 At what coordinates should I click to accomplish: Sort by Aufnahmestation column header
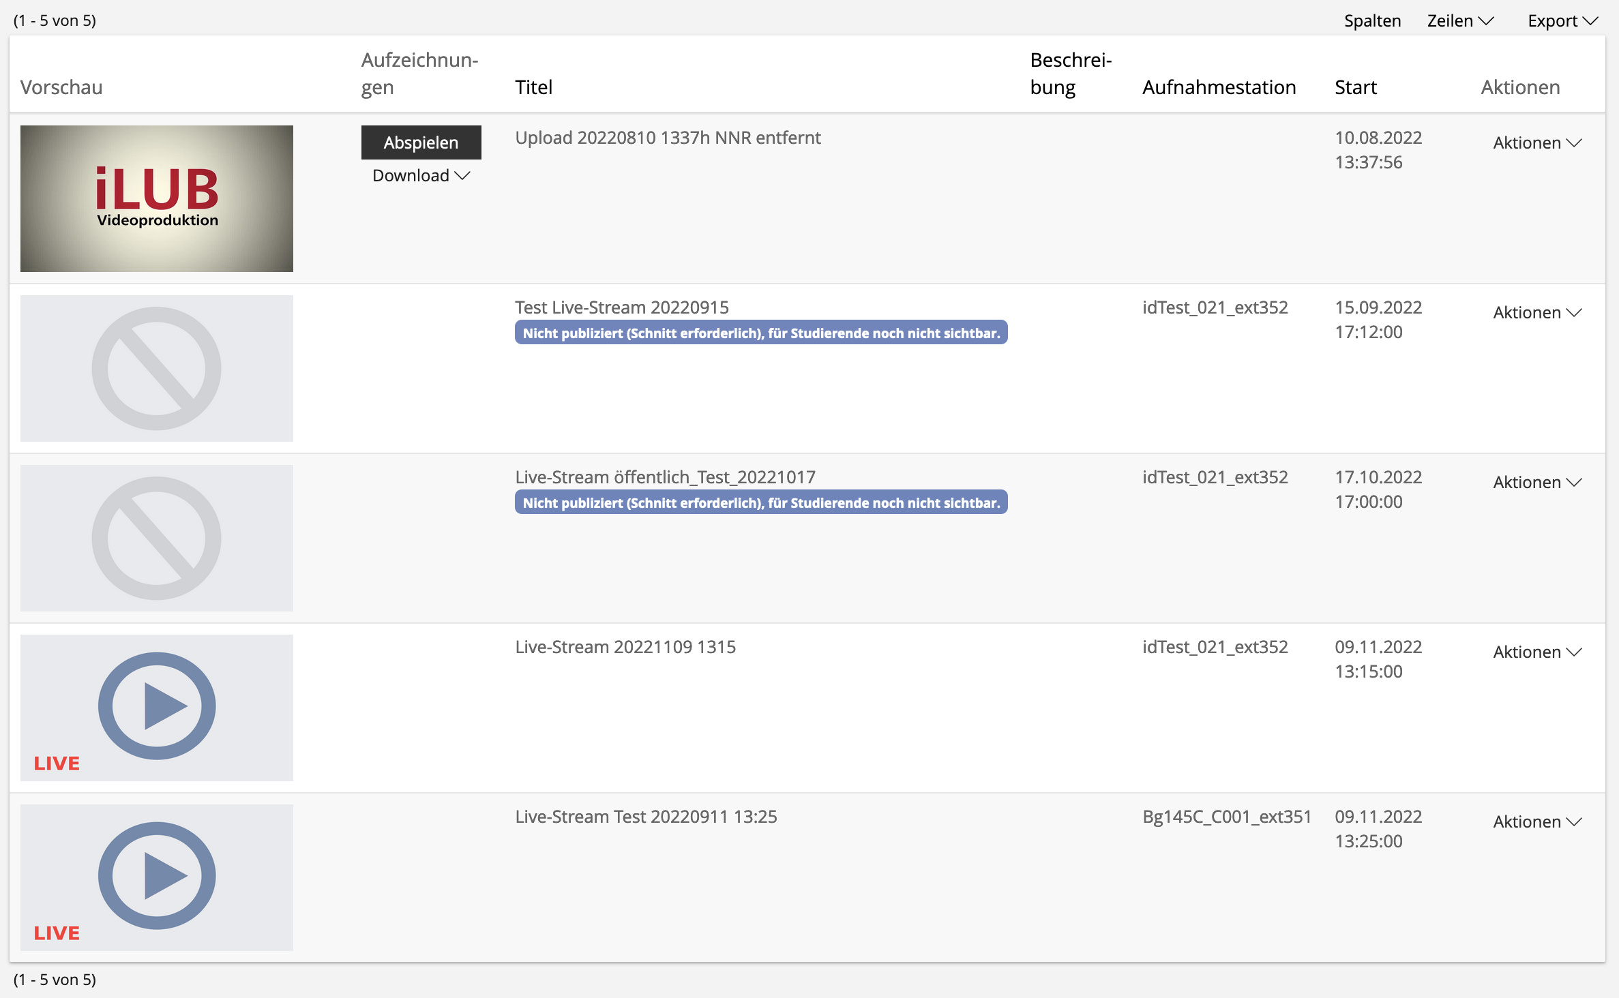pyautogui.click(x=1219, y=87)
